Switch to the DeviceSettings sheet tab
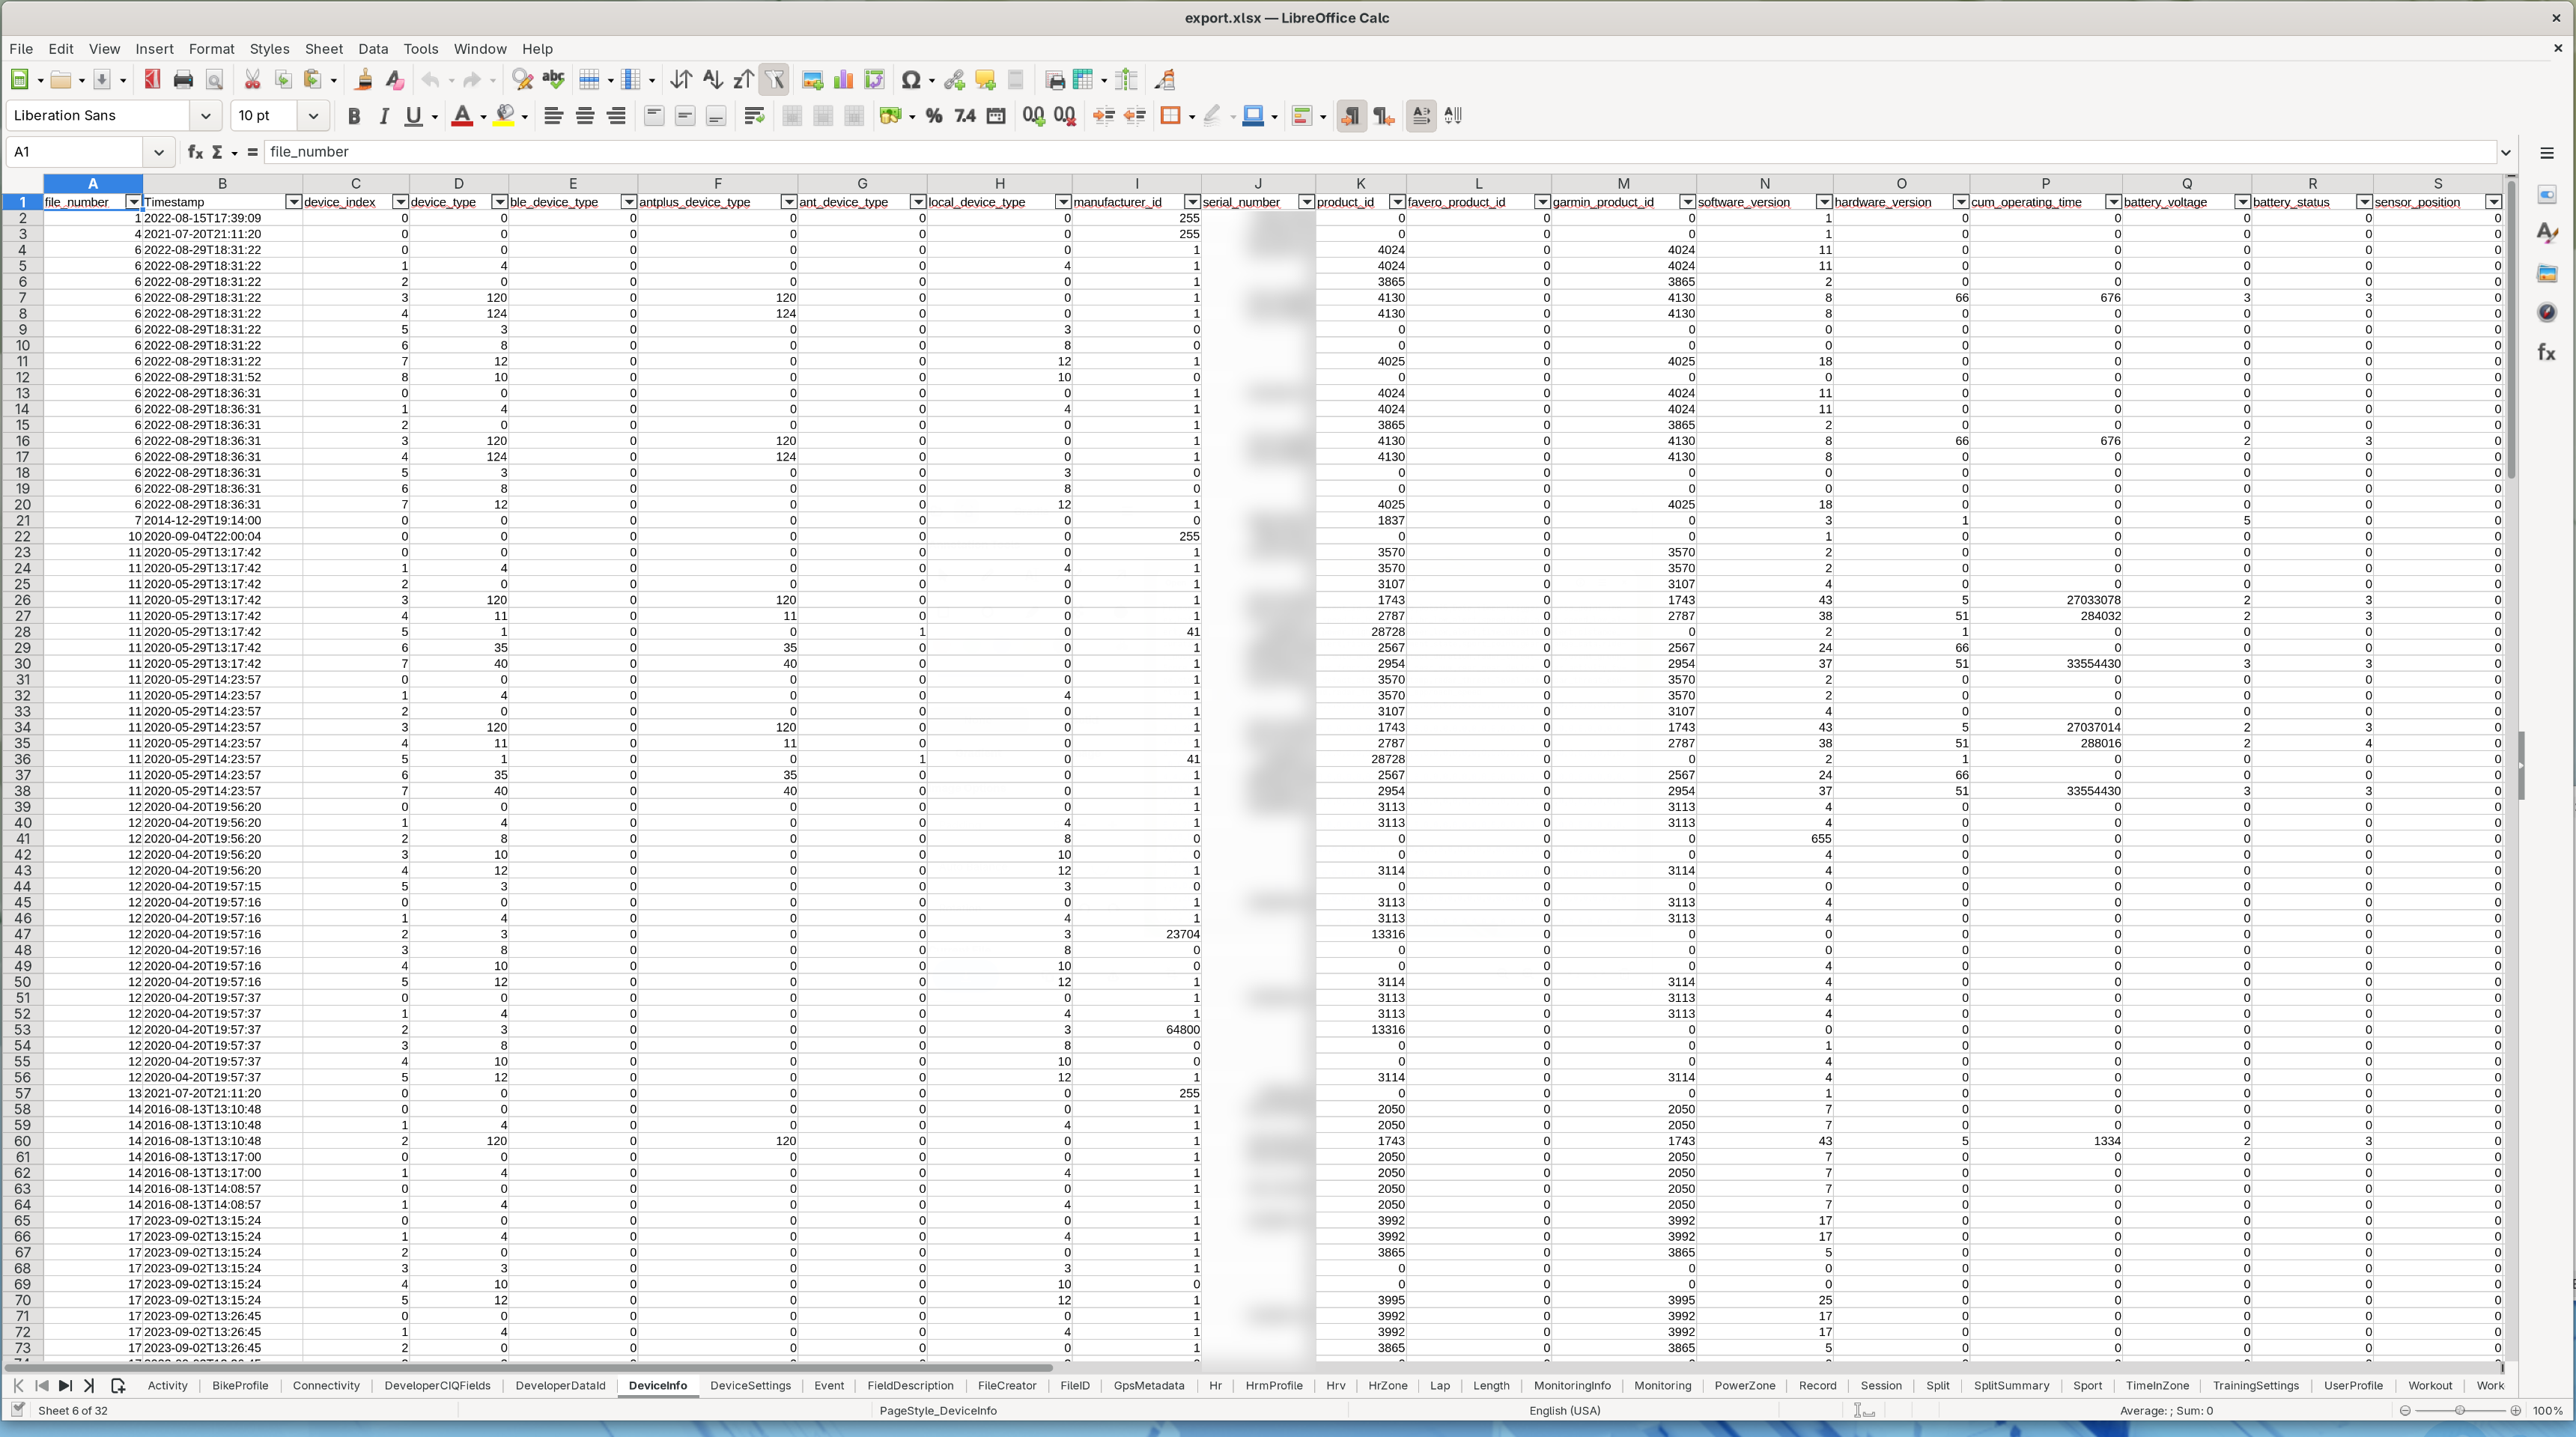 tap(750, 1385)
